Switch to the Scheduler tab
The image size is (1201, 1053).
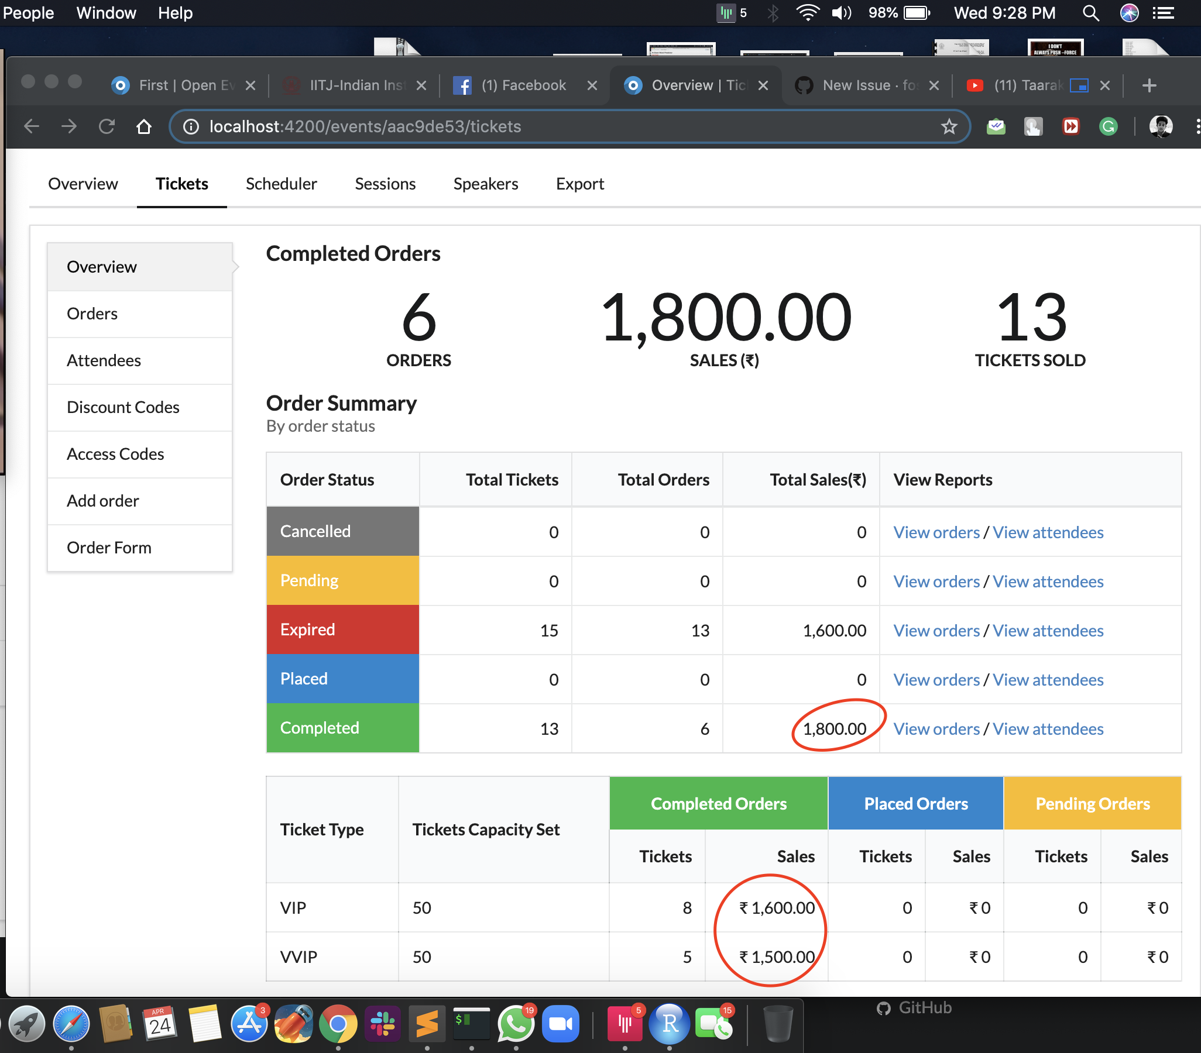tap(281, 184)
